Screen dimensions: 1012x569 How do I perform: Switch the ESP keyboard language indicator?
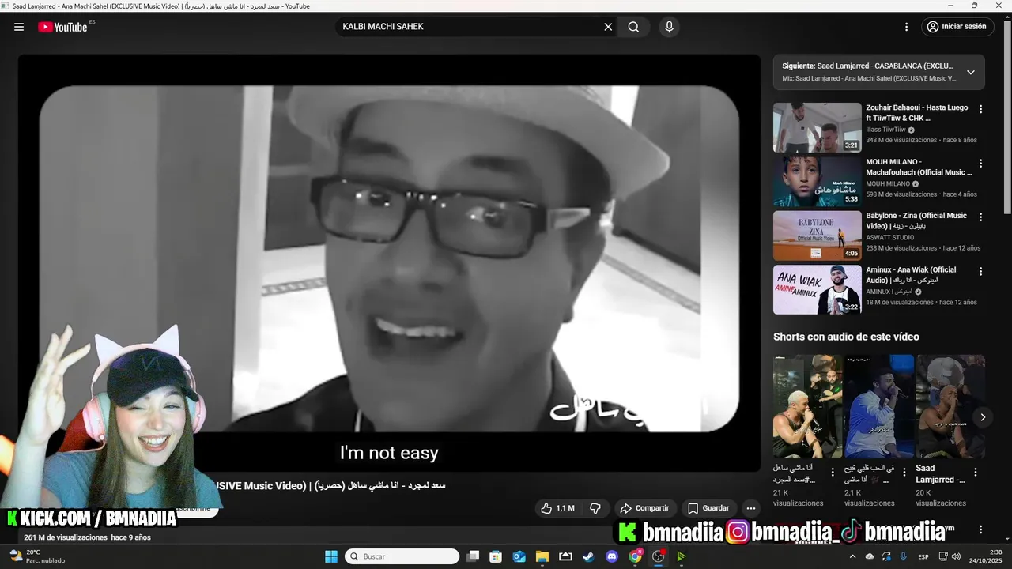coord(923,556)
